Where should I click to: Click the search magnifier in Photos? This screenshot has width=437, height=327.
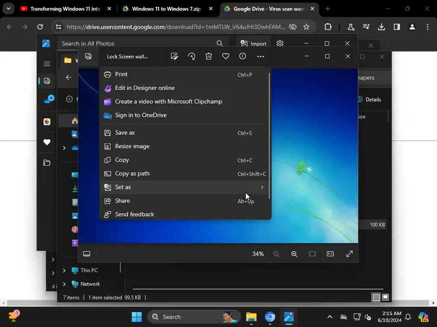point(220,43)
